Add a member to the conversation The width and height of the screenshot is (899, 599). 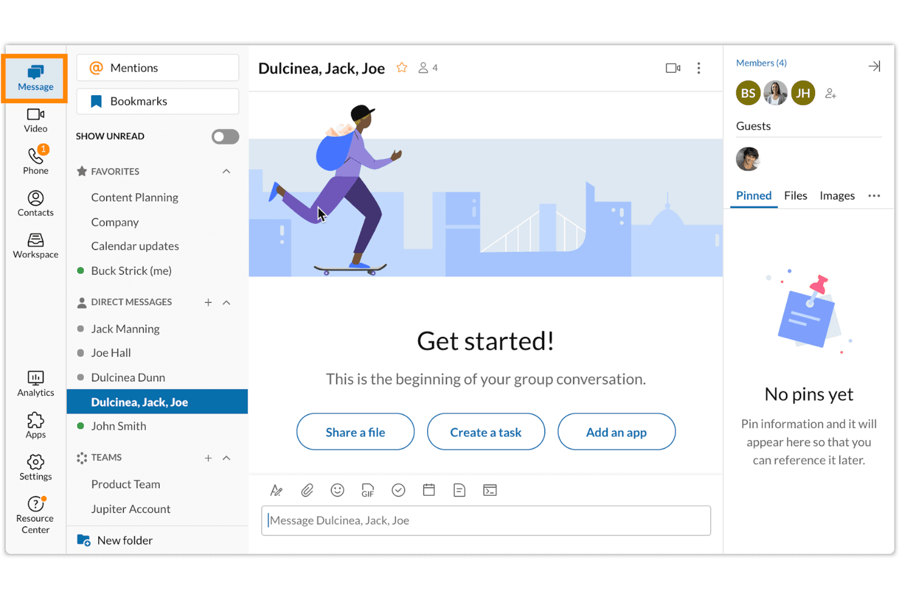tap(830, 93)
